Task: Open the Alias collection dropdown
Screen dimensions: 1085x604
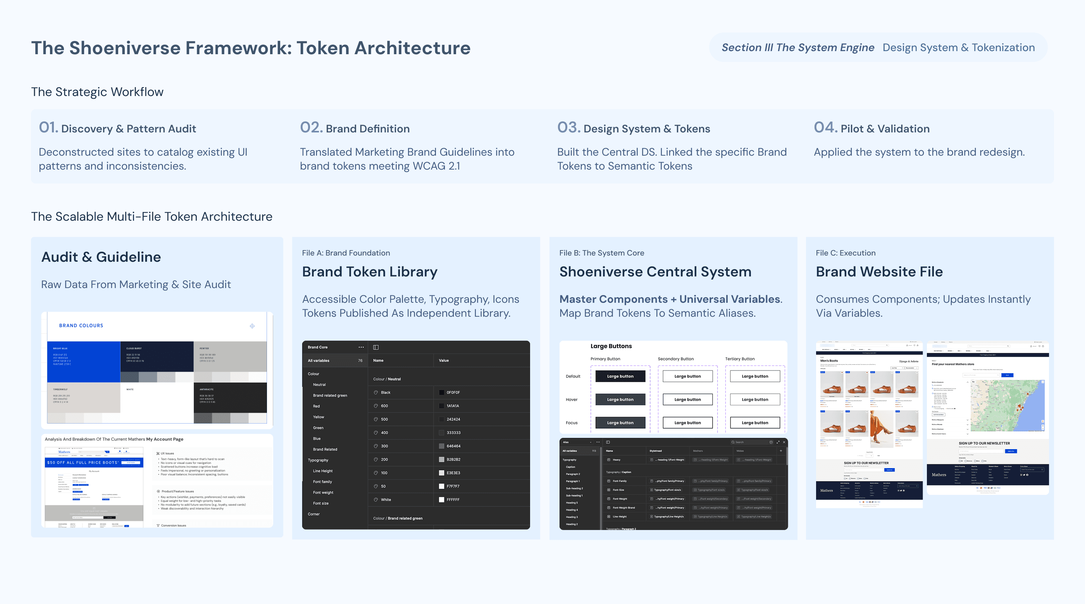Action: point(577,443)
